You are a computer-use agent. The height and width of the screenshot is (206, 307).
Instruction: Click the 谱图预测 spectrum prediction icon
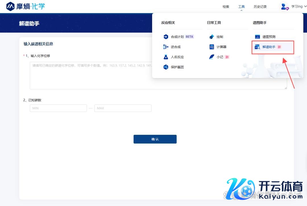pos(257,37)
